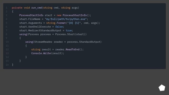Click line number 1 in the gutter
Screen dimensions: 169x95
(6, 8)
